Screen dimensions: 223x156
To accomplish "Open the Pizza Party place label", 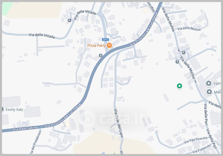I will coord(96,46).
